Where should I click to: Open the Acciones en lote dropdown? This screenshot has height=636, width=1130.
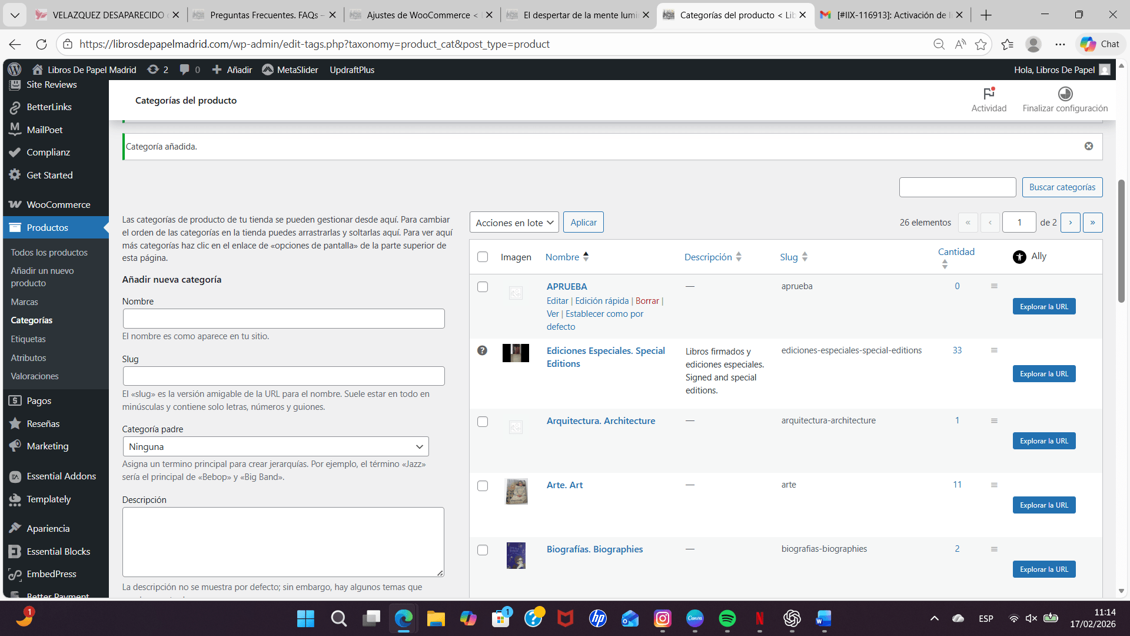click(x=514, y=223)
